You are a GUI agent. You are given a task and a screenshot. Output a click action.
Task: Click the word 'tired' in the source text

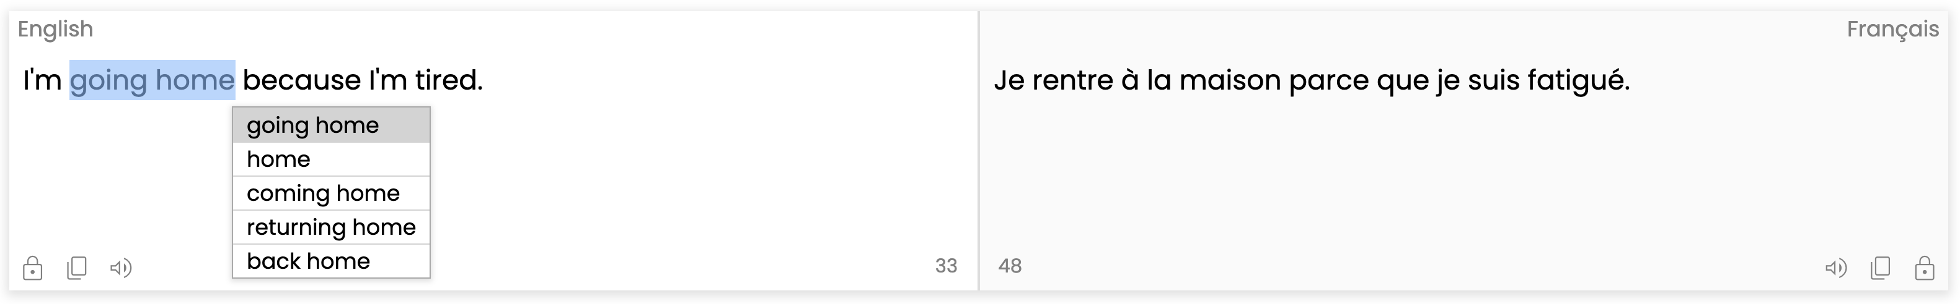(448, 80)
